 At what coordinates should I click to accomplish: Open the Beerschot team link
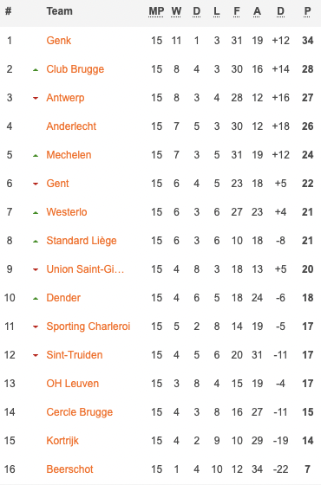pos(69,469)
